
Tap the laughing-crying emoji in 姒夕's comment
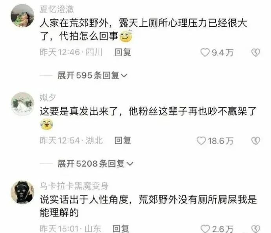(47, 124)
